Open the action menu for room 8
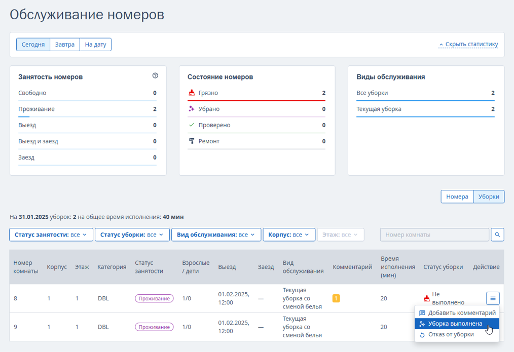This screenshot has height=352, width=514. coord(493,298)
